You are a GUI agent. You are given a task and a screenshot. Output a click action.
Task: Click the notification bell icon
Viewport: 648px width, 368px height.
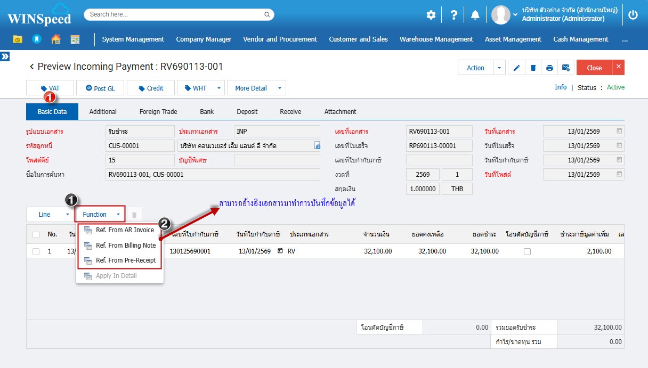tap(475, 15)
